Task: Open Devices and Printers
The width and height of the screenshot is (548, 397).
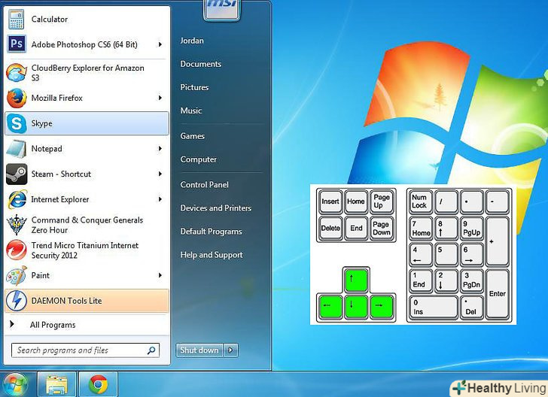Action: (x=216, y=208)
